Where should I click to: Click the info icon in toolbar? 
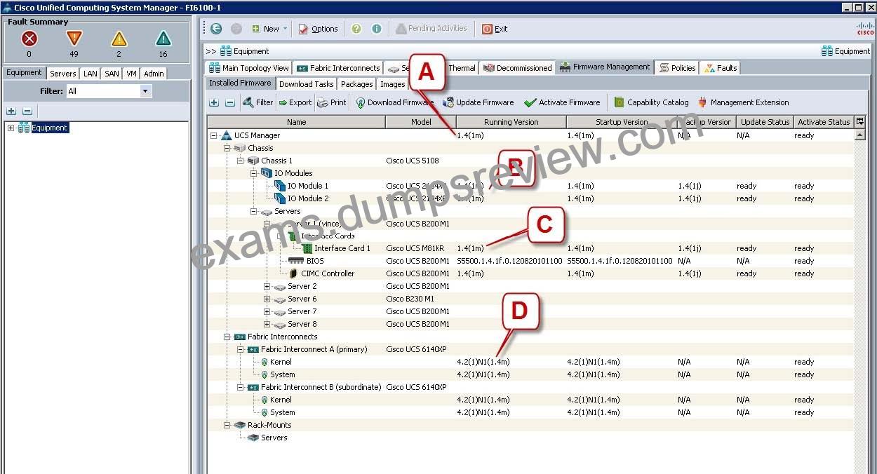(x=377, y=29)
